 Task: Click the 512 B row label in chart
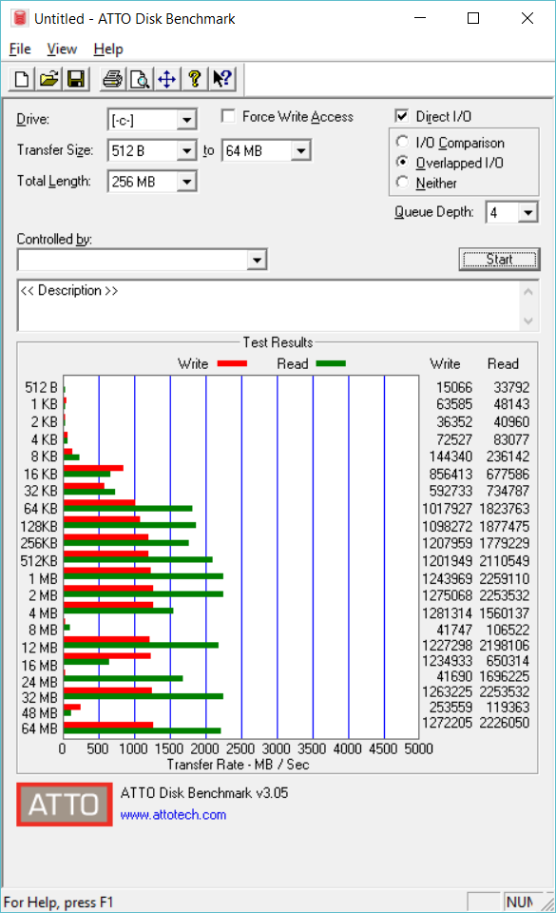pyautogui.click(x=41, y=387)
